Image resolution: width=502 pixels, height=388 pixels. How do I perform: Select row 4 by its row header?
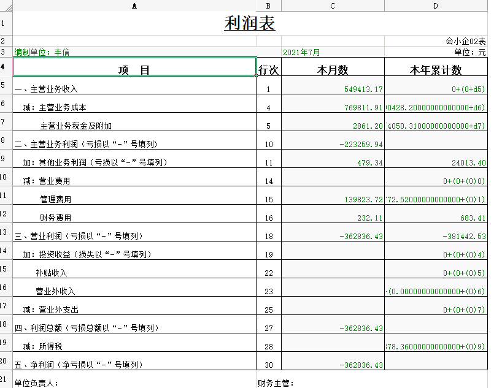[6, 67]
